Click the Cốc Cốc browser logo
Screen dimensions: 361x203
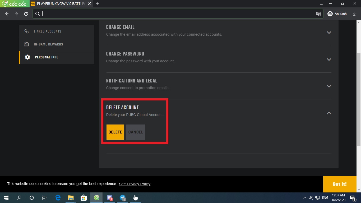point(15,4)
